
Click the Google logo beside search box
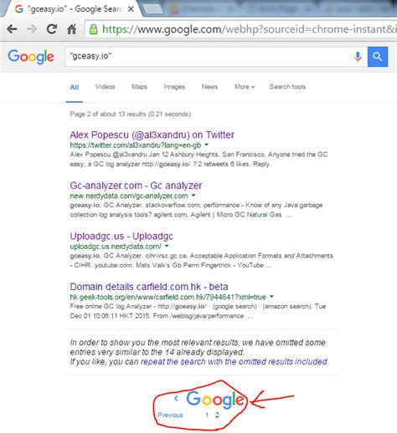(x=31, y=57)
